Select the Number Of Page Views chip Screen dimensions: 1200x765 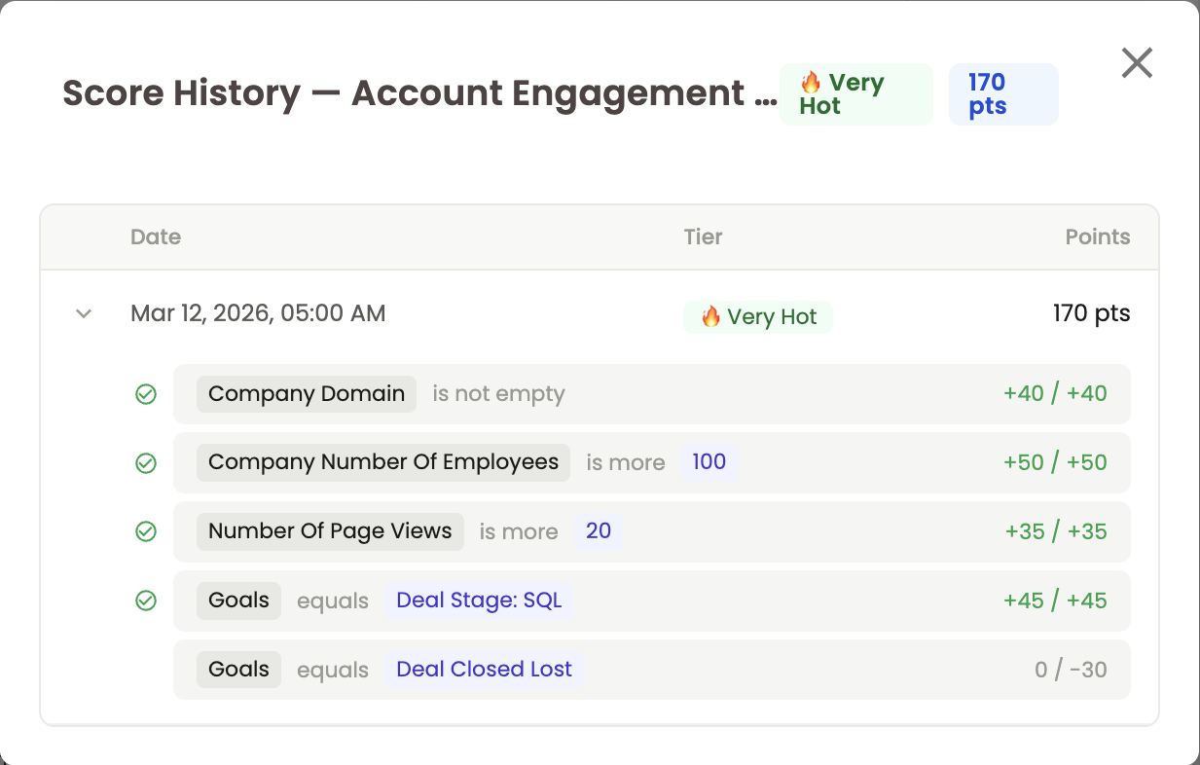[330, 531]
